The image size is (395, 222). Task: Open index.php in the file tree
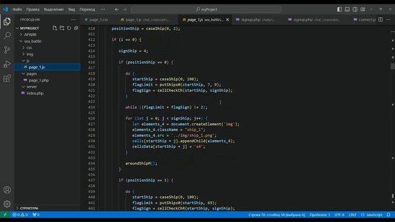point(35,93)
